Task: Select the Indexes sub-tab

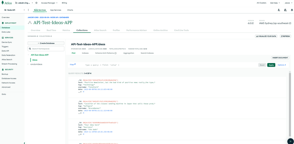Action: [85, 53]
